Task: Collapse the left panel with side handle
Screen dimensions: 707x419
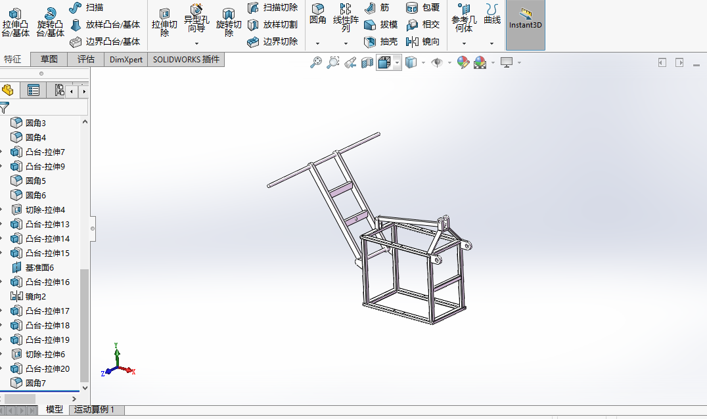Action: click(x=93, y=229)
